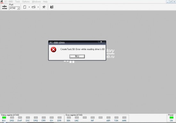Click the PC-3000 app icon in menu bar

pos(2,2)
